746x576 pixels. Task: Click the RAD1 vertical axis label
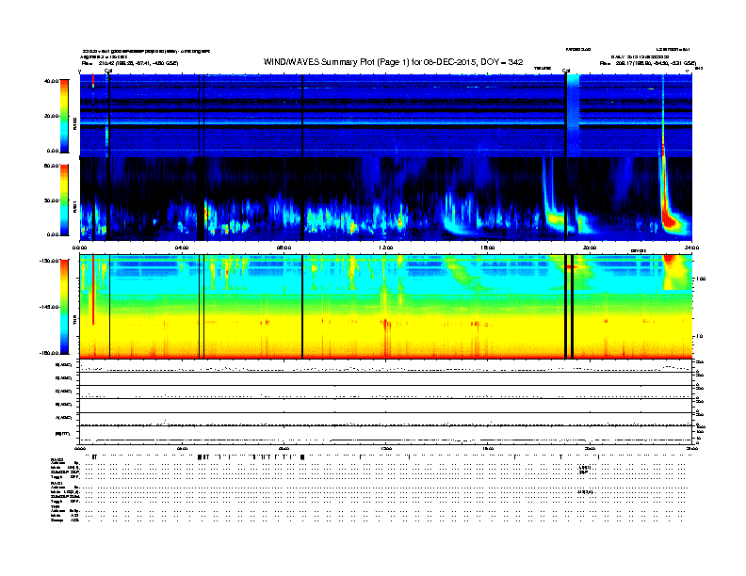click(x=74, y=206)
